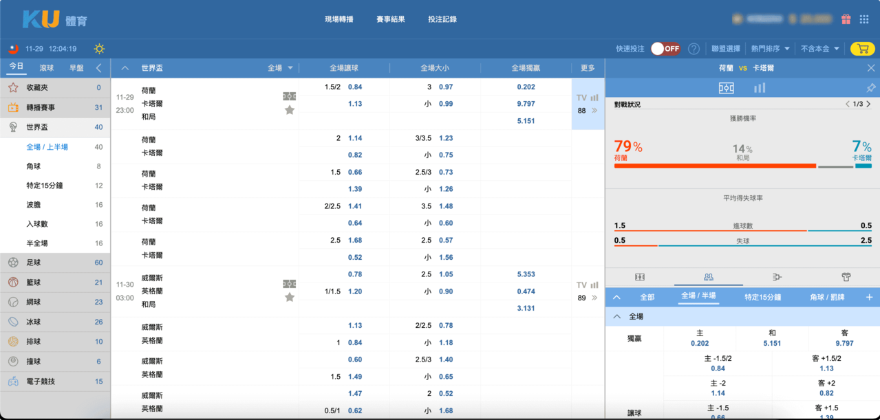
Task: Go to next head-to-head page arrow
Action: (869, 104)
